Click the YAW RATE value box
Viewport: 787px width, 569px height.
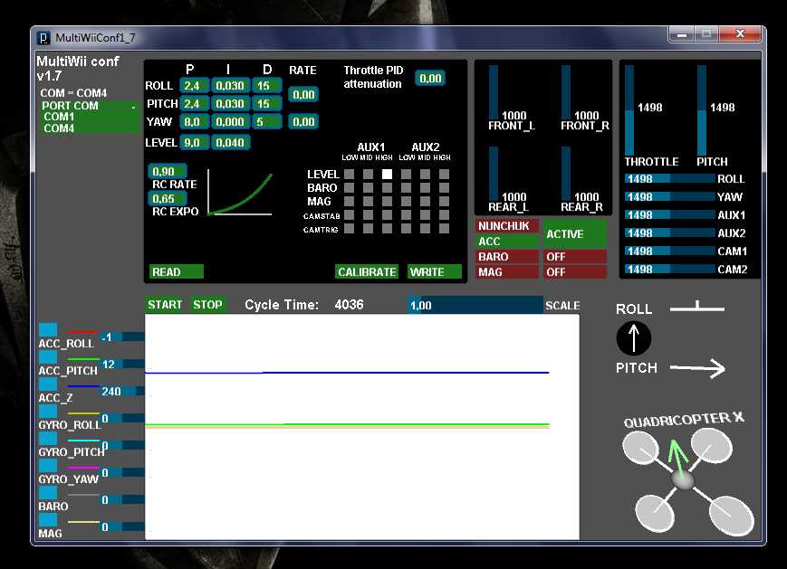303,122
